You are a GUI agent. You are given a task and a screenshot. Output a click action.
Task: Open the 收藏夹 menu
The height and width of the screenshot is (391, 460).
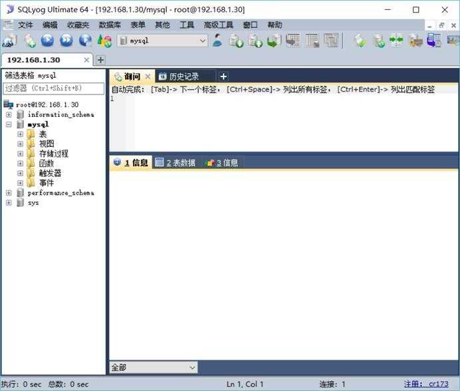pos(78,25)
